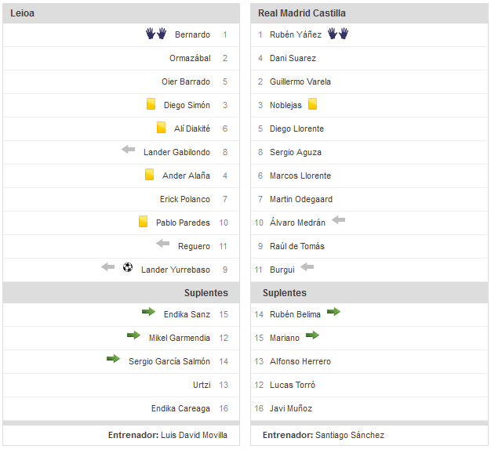The height and width of the screenshot is (449, 491).
Task: Click green arrow beside Sergio García Salmón
Action: point(114,359)
